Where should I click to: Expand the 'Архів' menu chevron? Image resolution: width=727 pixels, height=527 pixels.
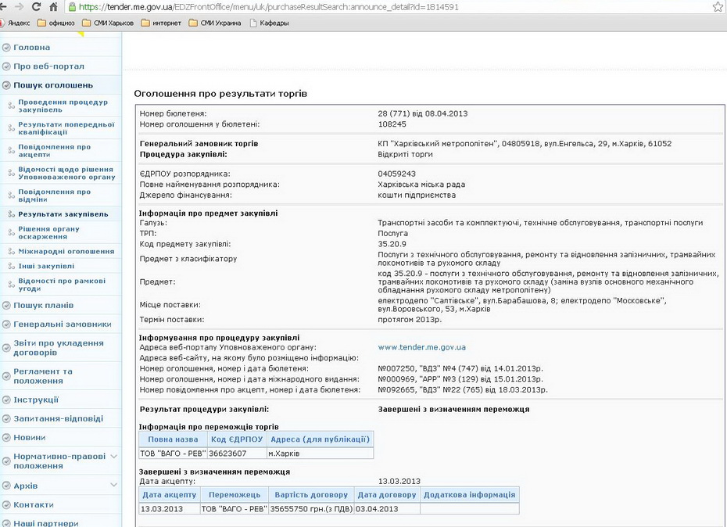click(114, 486)
